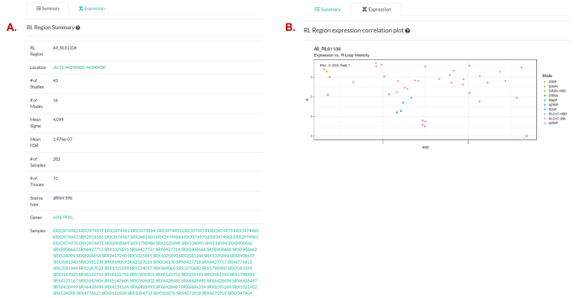Open sample link SRX1070680

click(x=188, y=268)
